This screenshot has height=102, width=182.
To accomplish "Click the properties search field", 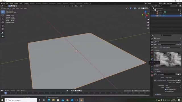I will click(x=166, y=35).
